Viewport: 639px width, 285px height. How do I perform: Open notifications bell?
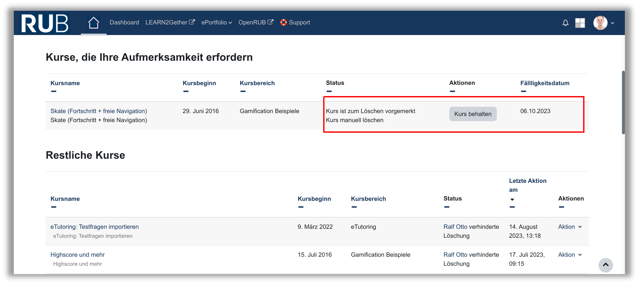565,23
